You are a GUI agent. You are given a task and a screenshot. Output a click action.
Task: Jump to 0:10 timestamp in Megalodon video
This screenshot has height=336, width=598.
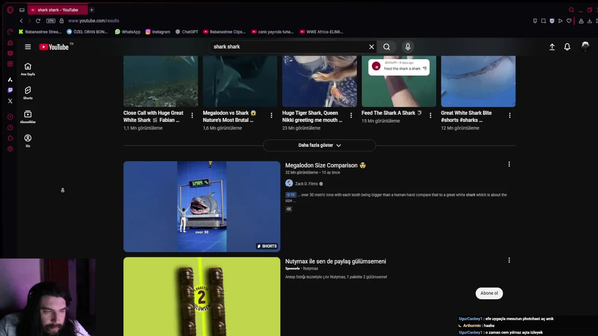[291, 195]
